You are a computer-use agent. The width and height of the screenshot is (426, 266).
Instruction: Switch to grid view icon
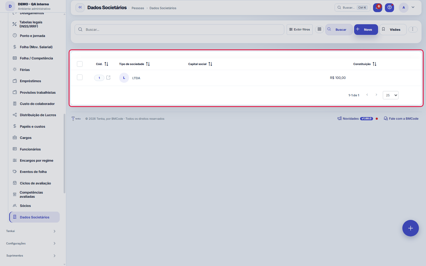coord(319,29)
